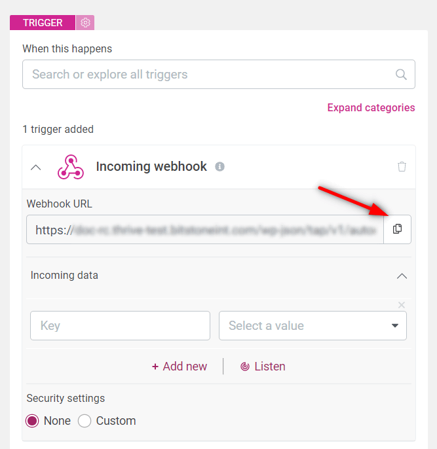Focus the Search or explore all triggers field

[219, 75]
